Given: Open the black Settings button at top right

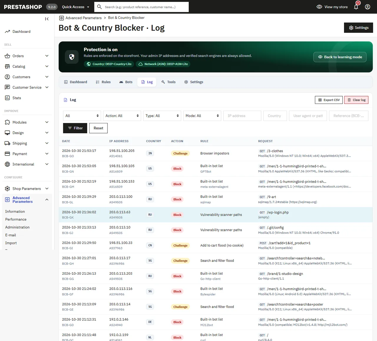Looking at the screenshot, I should 358,28.
